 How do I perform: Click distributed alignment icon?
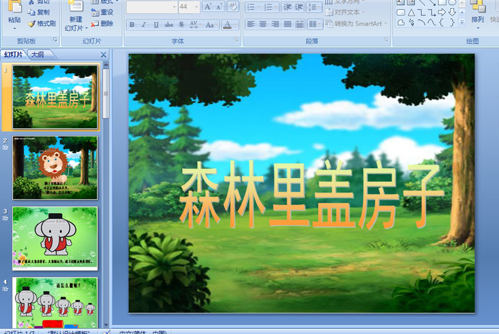click(299, 24)
